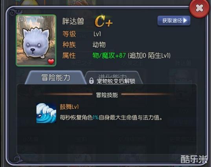This screenshot has height=167, width=211.
Task: Tap the red heart on pet card
Action: click(51, 62)
